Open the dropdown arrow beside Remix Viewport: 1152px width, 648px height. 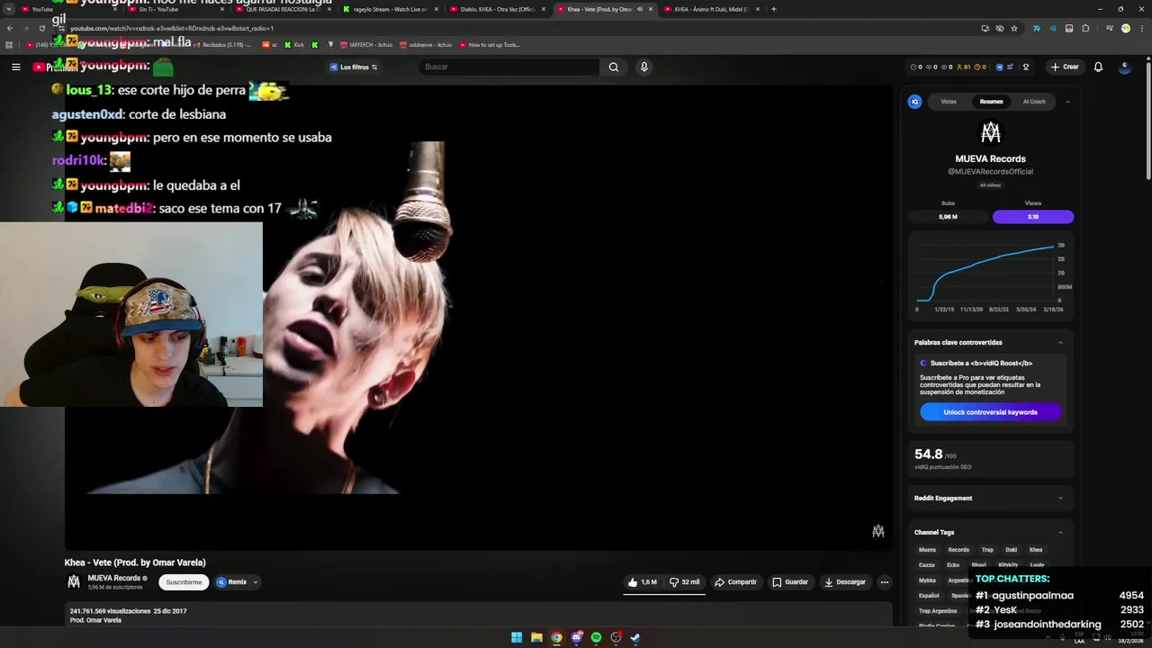point(256,582)
